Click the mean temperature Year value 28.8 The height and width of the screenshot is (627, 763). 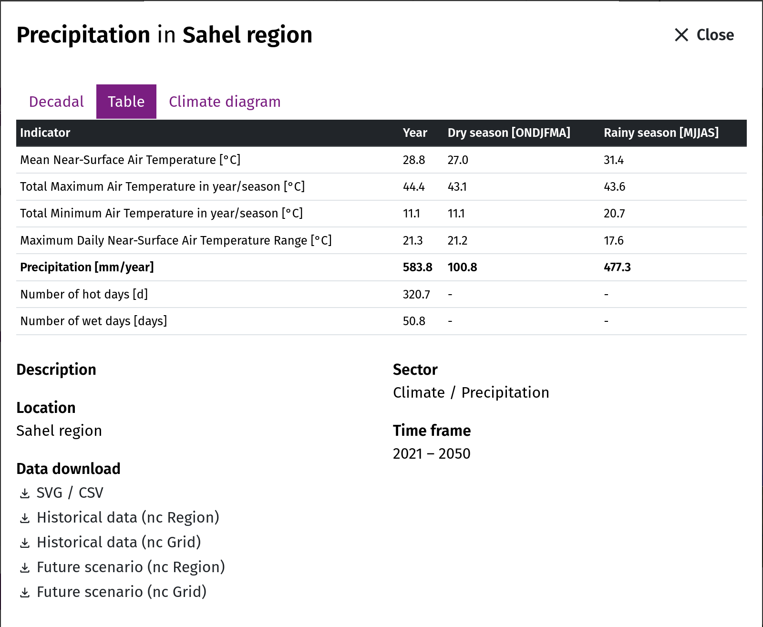click(x=414, y=160)
